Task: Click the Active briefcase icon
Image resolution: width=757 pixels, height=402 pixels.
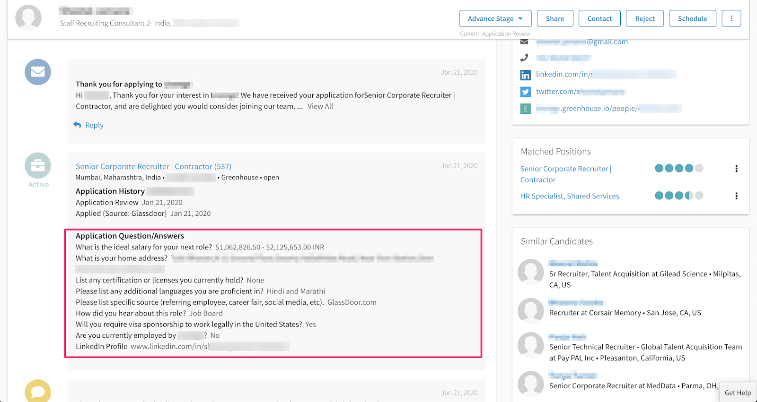Action: point(38,166)
